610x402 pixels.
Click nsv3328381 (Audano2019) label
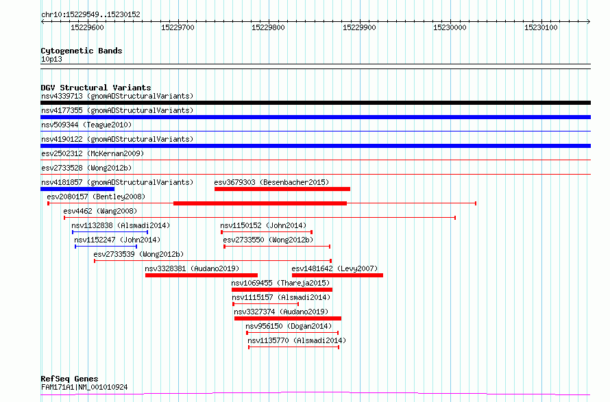click(x=192, y=268)
